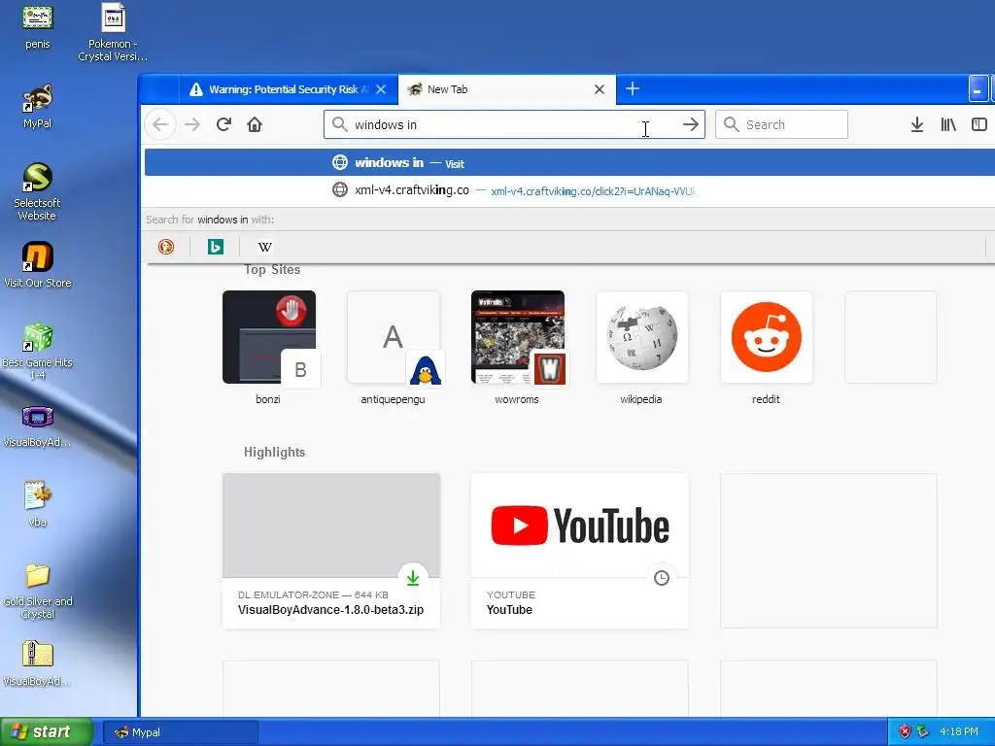Select the vba config file desktop icon
The width and height of the screenshot is (995, 746).
point(38,504)
